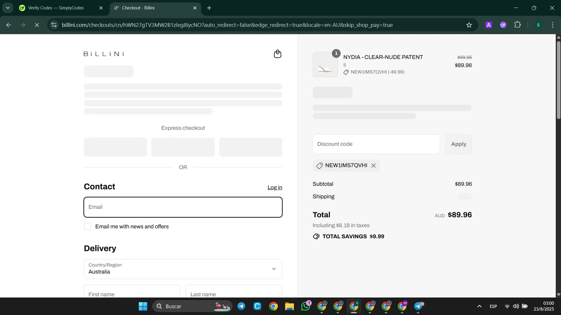This screenshot has width=561, height=315.
Task: Open Telegram with the notification badge
Action: click(419, 306)
